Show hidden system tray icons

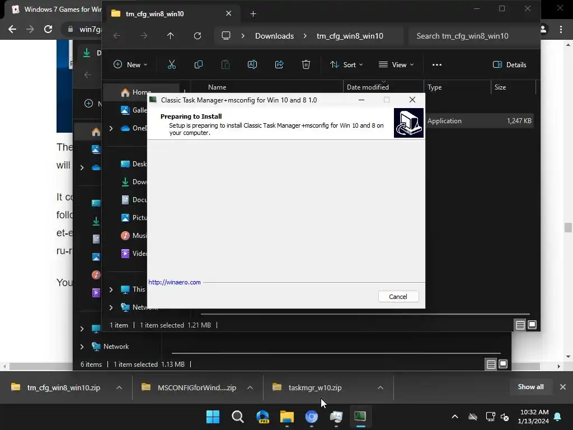[x=455, y=417]
